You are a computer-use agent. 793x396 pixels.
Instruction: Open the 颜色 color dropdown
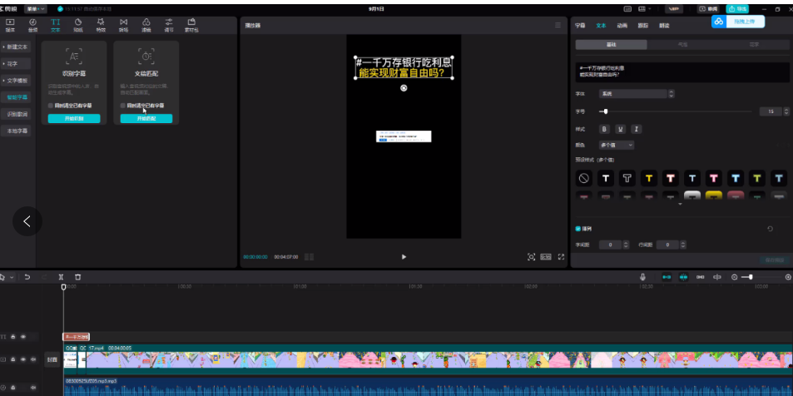616,145
